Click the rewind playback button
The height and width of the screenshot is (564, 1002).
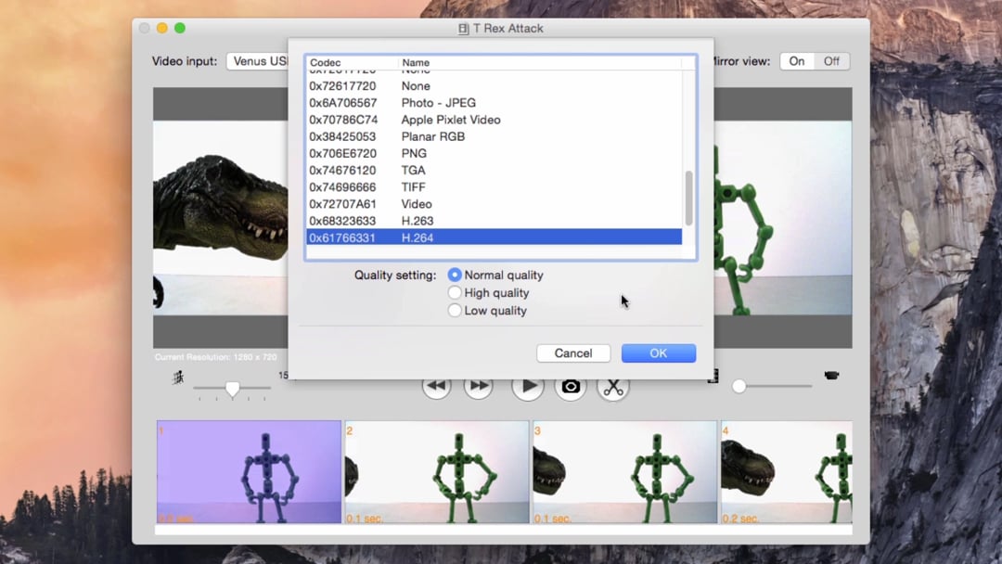click(436, 387)
